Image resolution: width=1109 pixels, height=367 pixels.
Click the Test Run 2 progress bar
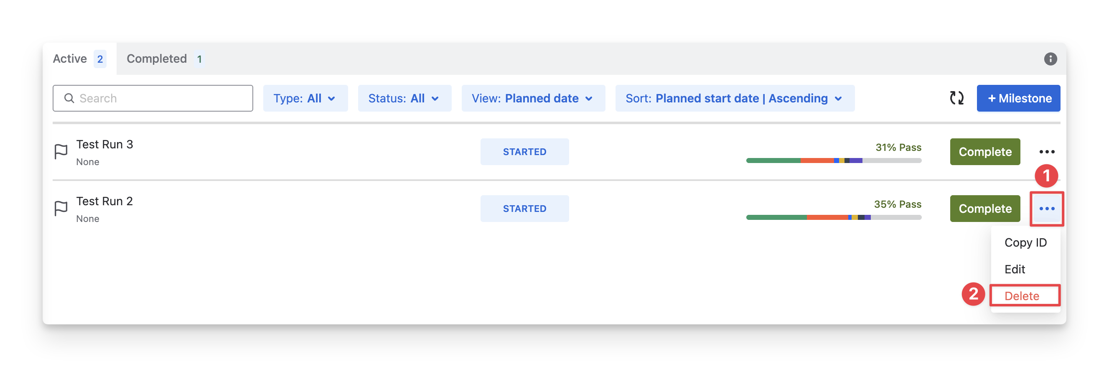tap(834, 217)
